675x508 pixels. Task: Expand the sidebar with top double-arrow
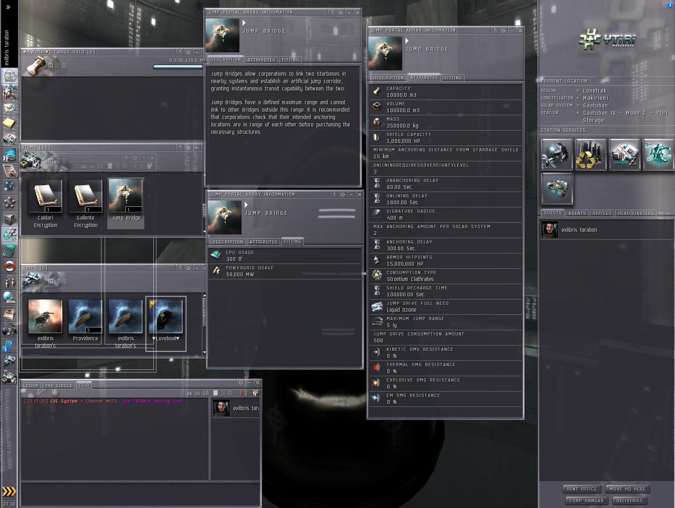point(8,7)
